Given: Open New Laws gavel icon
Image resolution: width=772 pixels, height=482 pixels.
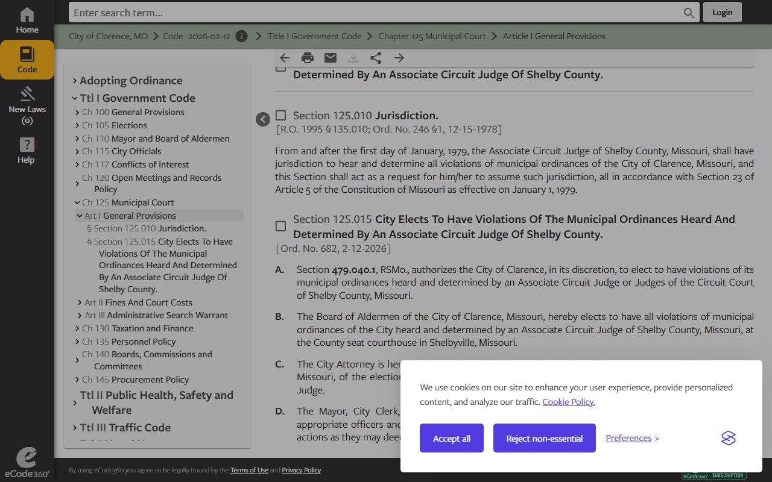Looking at the screenshot, I should pyautogui.click(x=27, y=105).
